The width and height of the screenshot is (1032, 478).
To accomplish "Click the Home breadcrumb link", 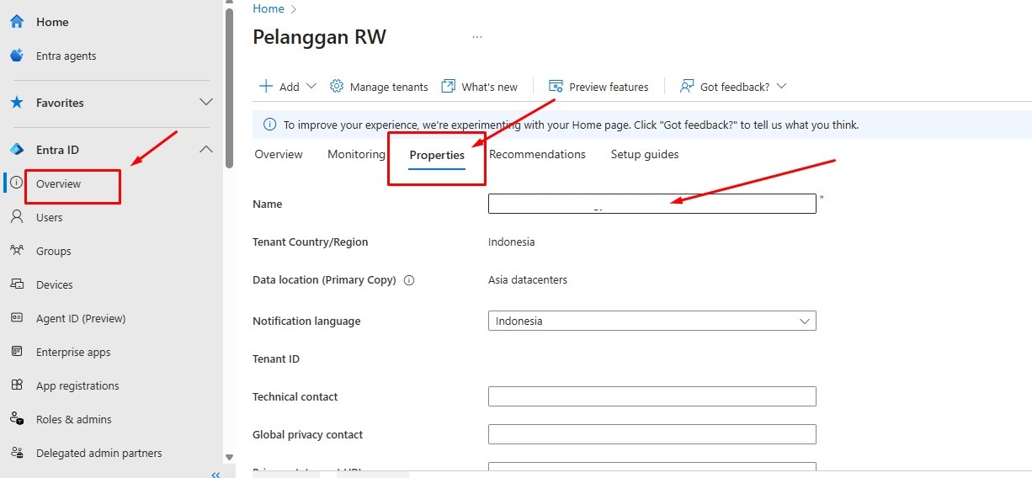I will [x=269, y=8].
